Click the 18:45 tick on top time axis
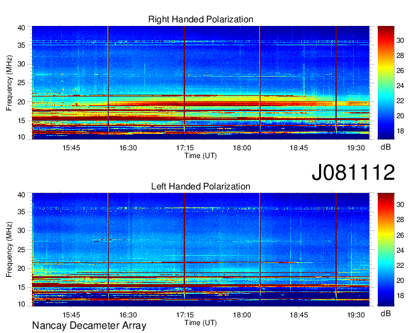The height and width of the screenshot is (333, 411). click(x=299, y=148)
